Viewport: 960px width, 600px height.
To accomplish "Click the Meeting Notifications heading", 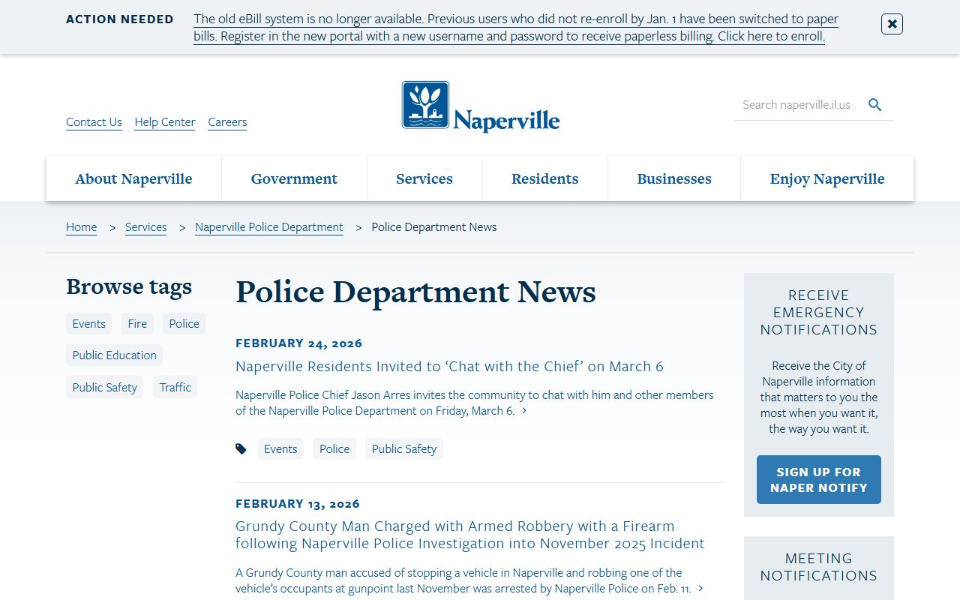I will pyautogui.click(x=819, y=567).
